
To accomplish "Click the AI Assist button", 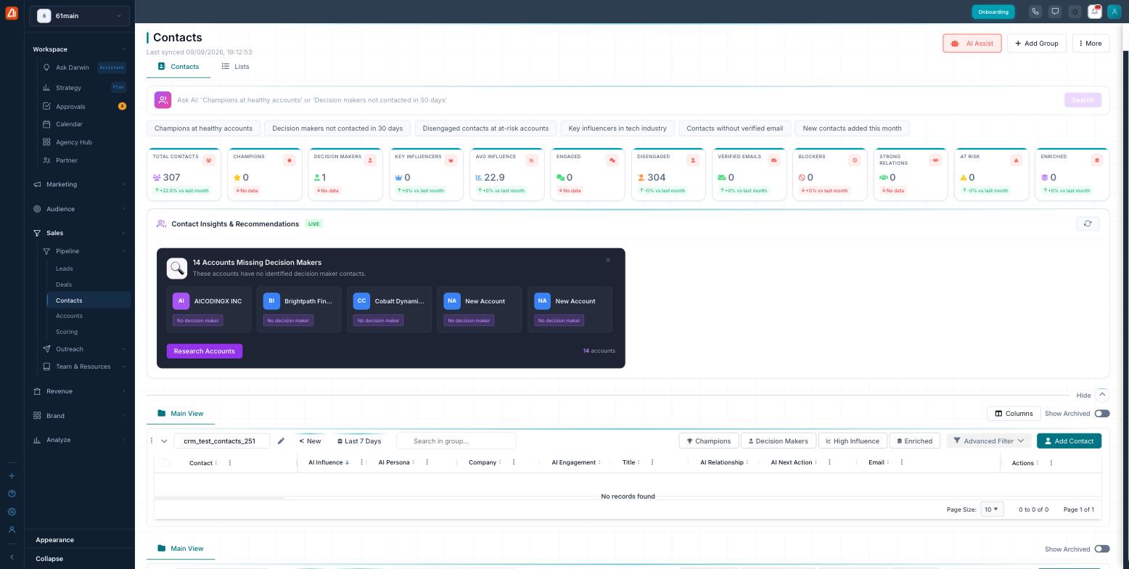I will click(972, 44).
